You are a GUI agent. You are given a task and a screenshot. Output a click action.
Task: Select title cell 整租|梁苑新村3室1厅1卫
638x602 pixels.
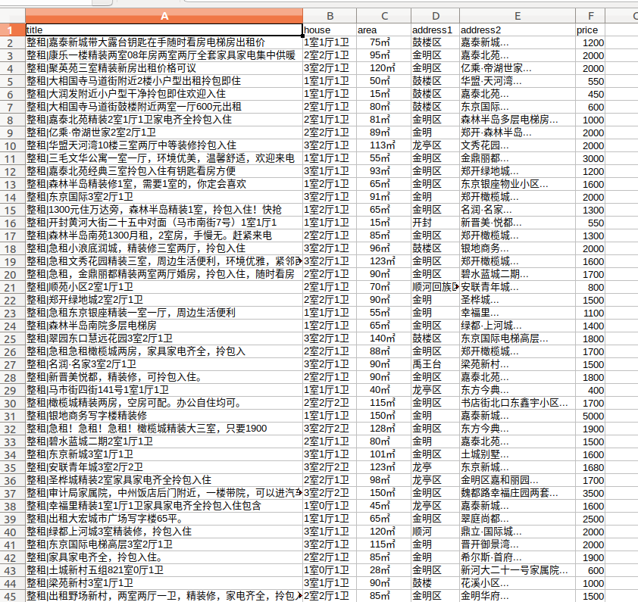pyautogui.click(x=164, y=583)
